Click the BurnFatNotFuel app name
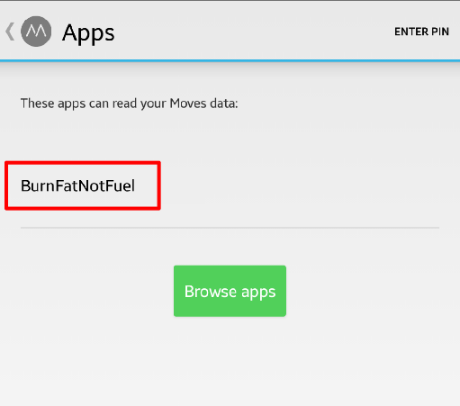This screenshot has width=460, height=406. pos(77,185)
